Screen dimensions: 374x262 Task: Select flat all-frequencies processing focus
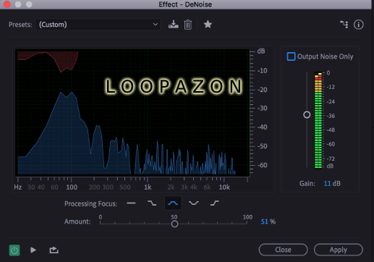(131, 203)
